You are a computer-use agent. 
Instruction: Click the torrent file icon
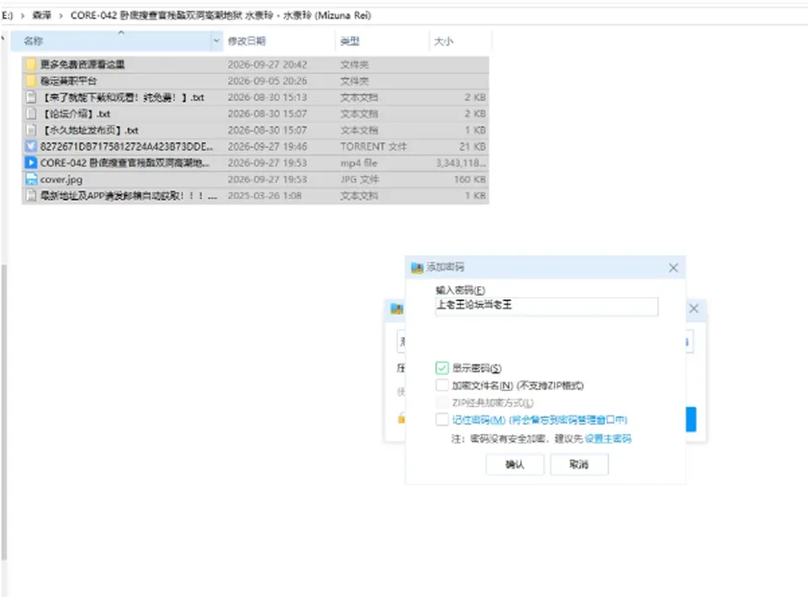point(31,146)
